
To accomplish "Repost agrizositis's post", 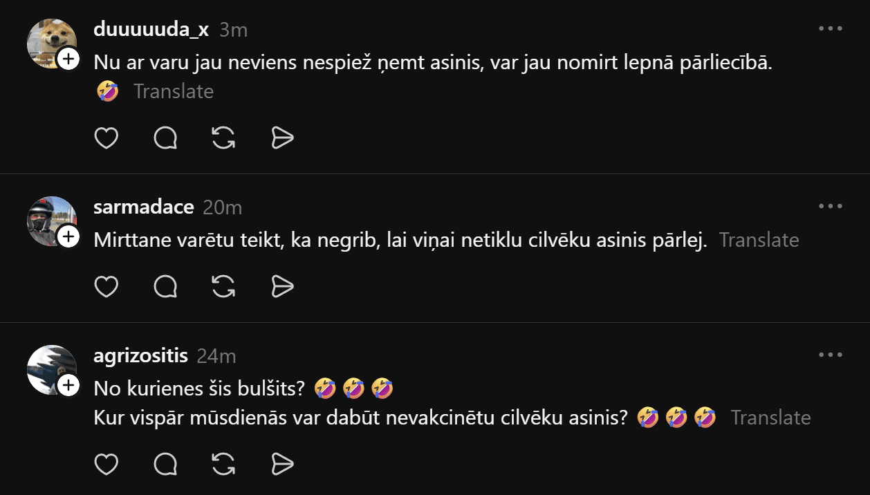I will pyautogui.click(x=223, y=464).
